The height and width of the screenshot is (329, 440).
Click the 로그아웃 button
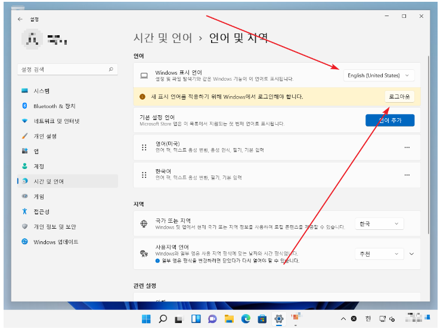399,97
